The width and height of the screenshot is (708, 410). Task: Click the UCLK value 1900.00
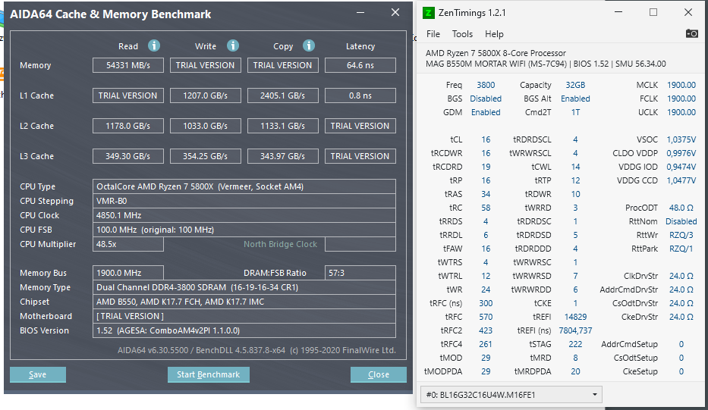coord(681,112)
